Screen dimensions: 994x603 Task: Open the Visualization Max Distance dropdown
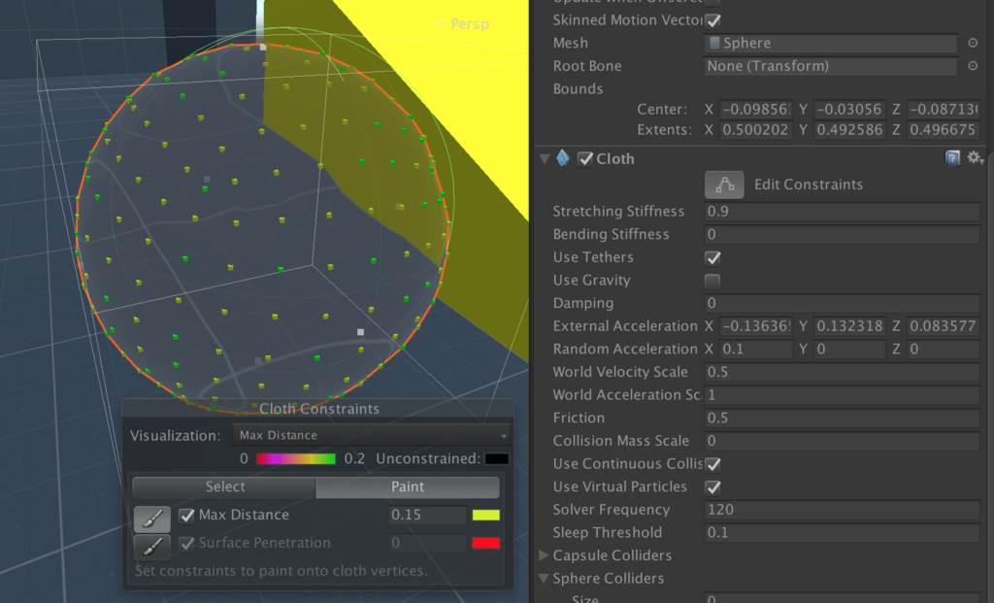click(x=372, y=436)
